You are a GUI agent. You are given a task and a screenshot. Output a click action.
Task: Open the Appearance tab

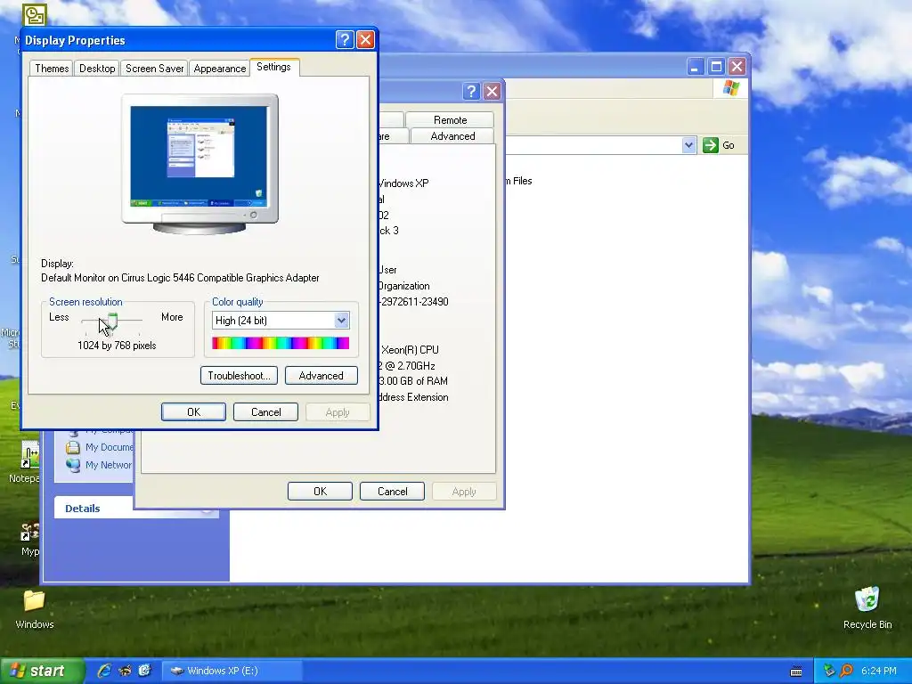[x=220, y=69]
